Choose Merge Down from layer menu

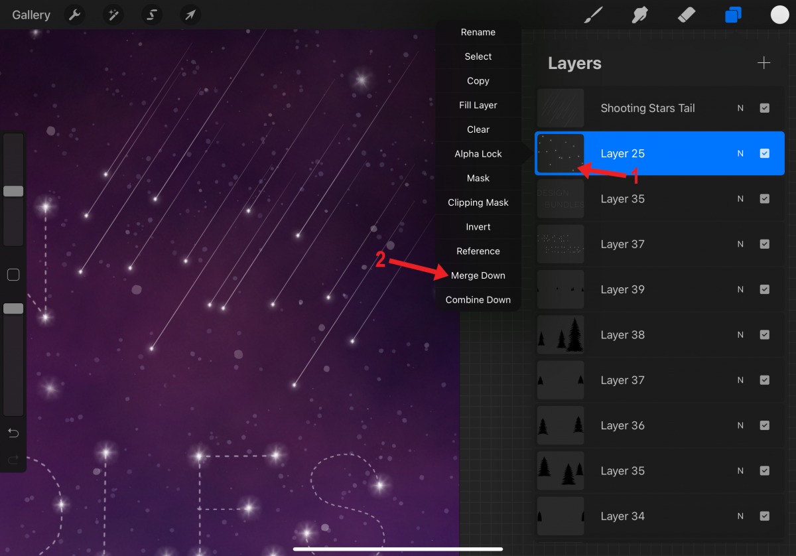478,275
